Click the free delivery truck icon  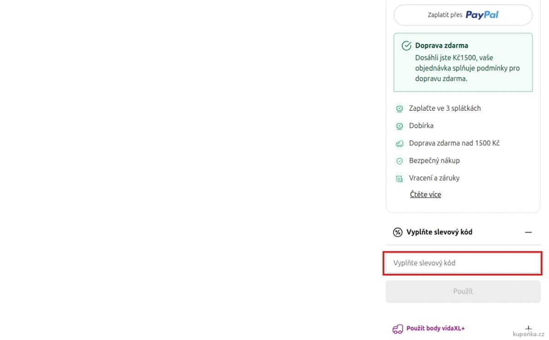point(399,143)
